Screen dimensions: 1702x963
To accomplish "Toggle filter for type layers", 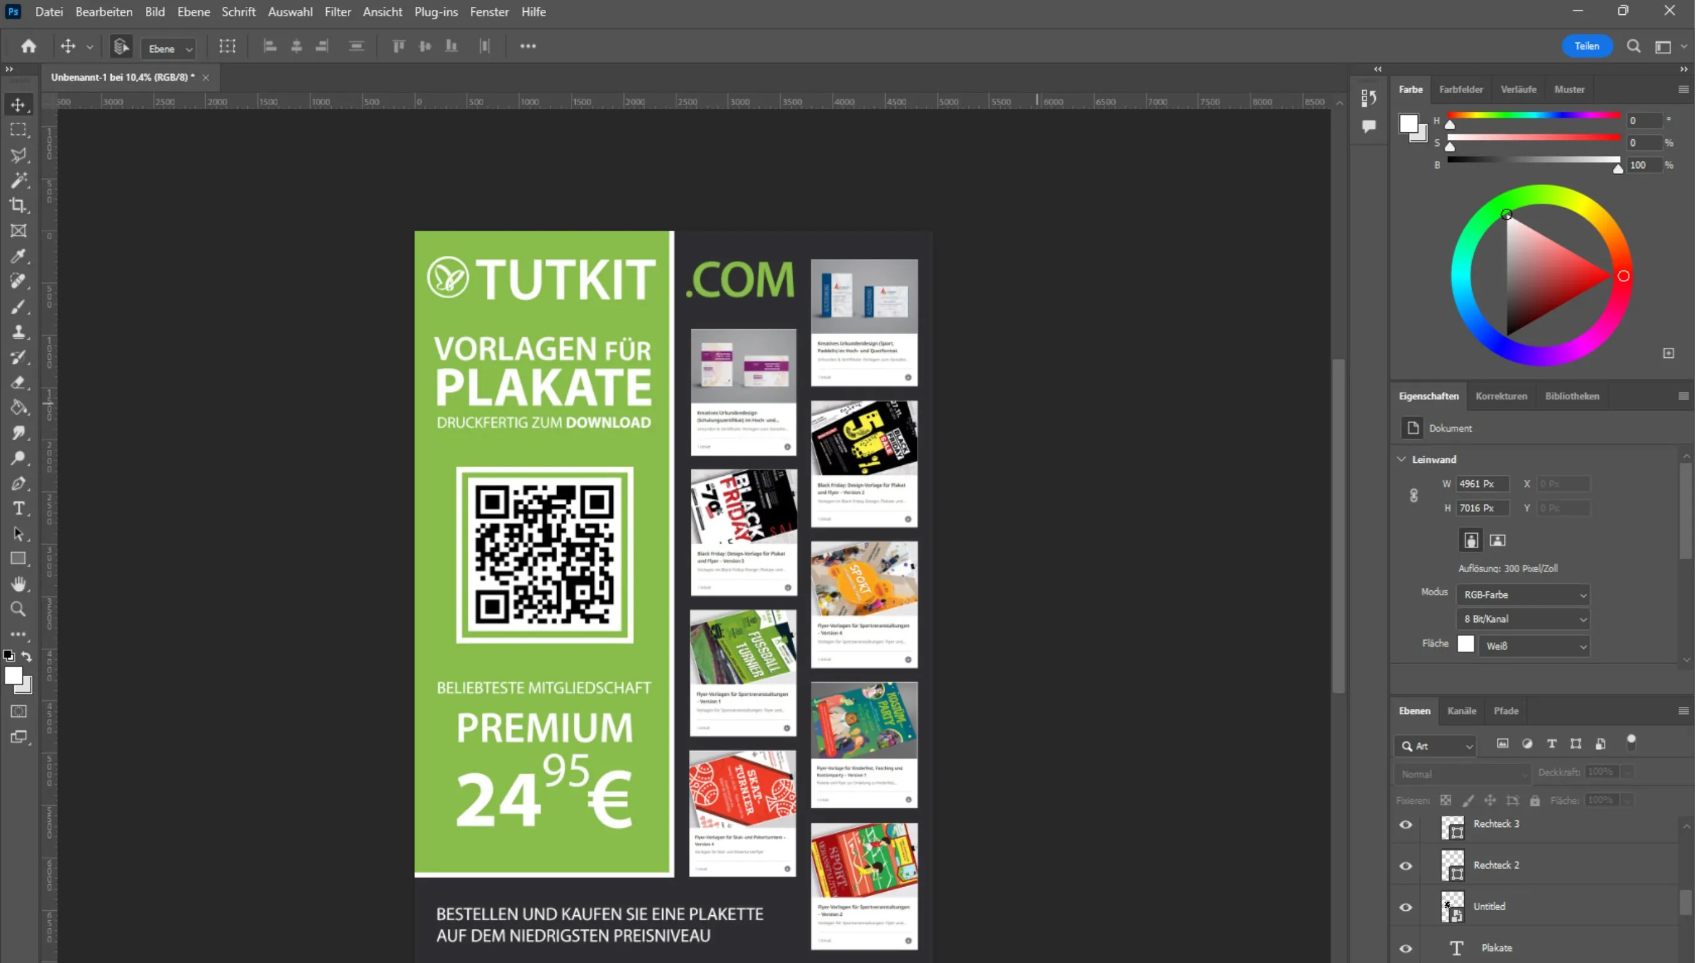I will (x=1552, y=744).
